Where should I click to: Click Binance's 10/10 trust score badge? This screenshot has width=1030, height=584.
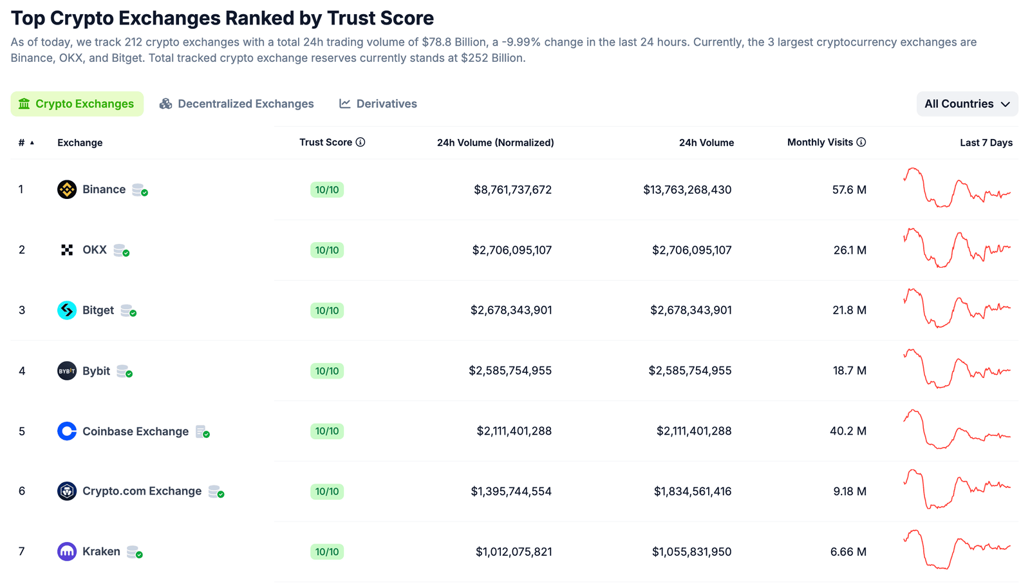pyautogui.click(x=327, y=190)
